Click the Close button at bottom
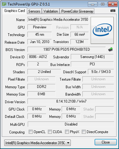Image resolution: width=119 pixels, height=149 pixels. (106, 142)
